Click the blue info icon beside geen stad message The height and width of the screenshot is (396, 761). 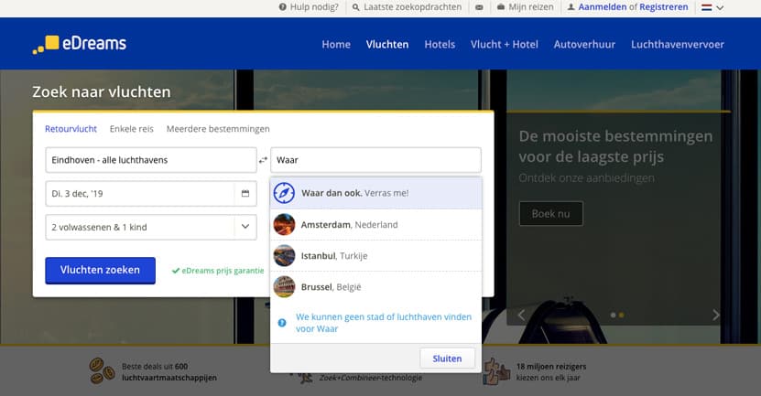point(282,322)
